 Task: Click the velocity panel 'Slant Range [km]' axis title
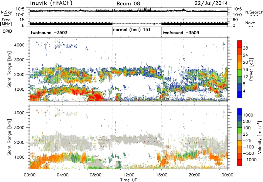coord(10,137)
